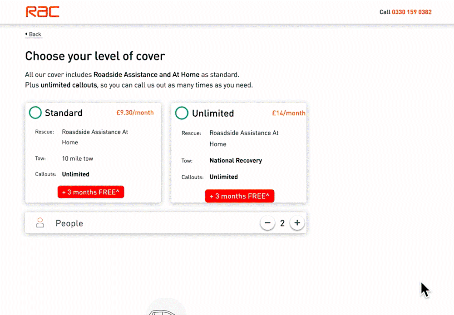The height and width of the screenshot is (315, 454).
Task: Click the '10 mile tow' text
Action: pyautogui.click(x=78, y=158)
